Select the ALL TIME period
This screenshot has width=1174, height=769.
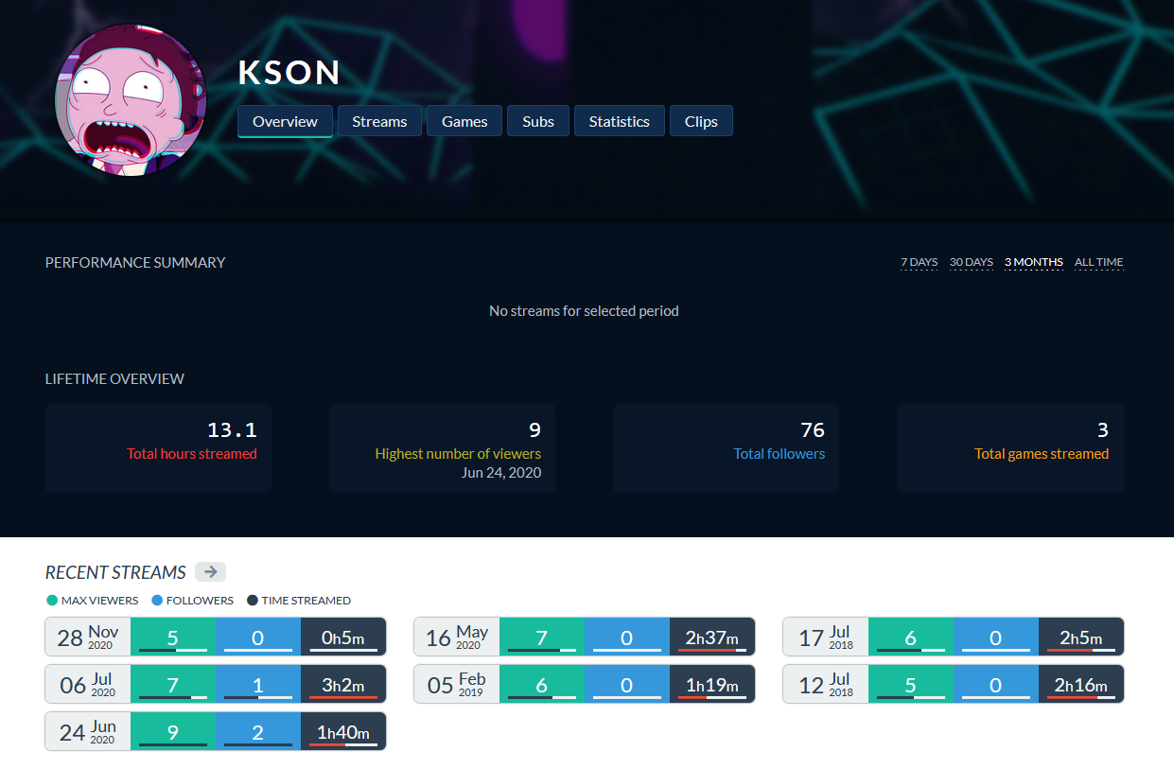click(1099, 262)
